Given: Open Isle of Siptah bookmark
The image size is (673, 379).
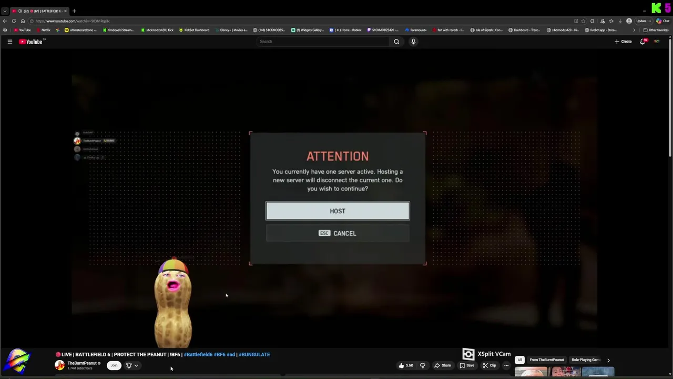Looking at the screenshot, I should 486,30.
